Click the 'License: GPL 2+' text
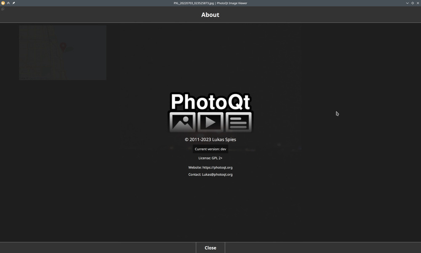 pyautogui.click(x=210, y=158)
